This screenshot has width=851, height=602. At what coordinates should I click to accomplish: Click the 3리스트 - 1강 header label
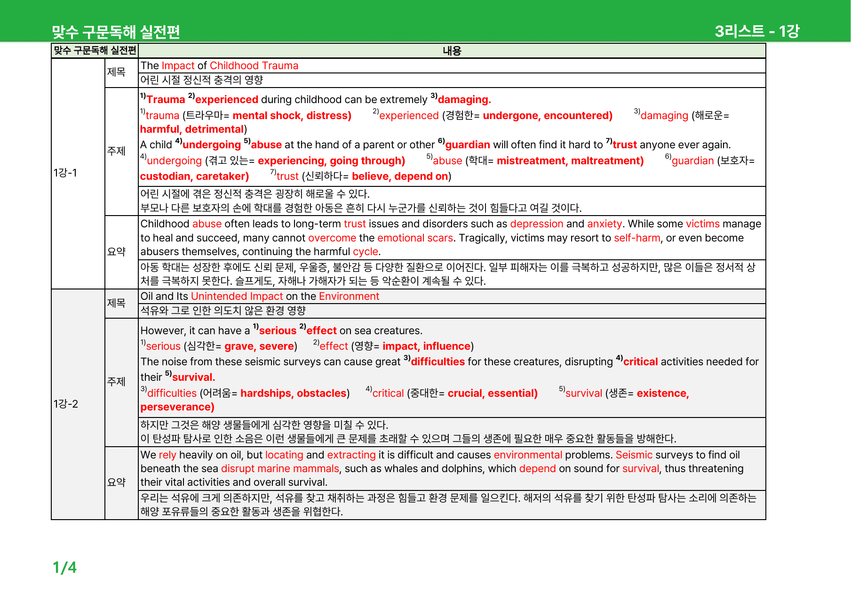click(x=757, y=31)
